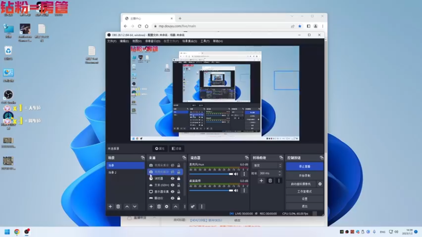Screen dimensions: 422x237
Task: Go to Chrome home page icon
Action: click(x=147, y=26)
